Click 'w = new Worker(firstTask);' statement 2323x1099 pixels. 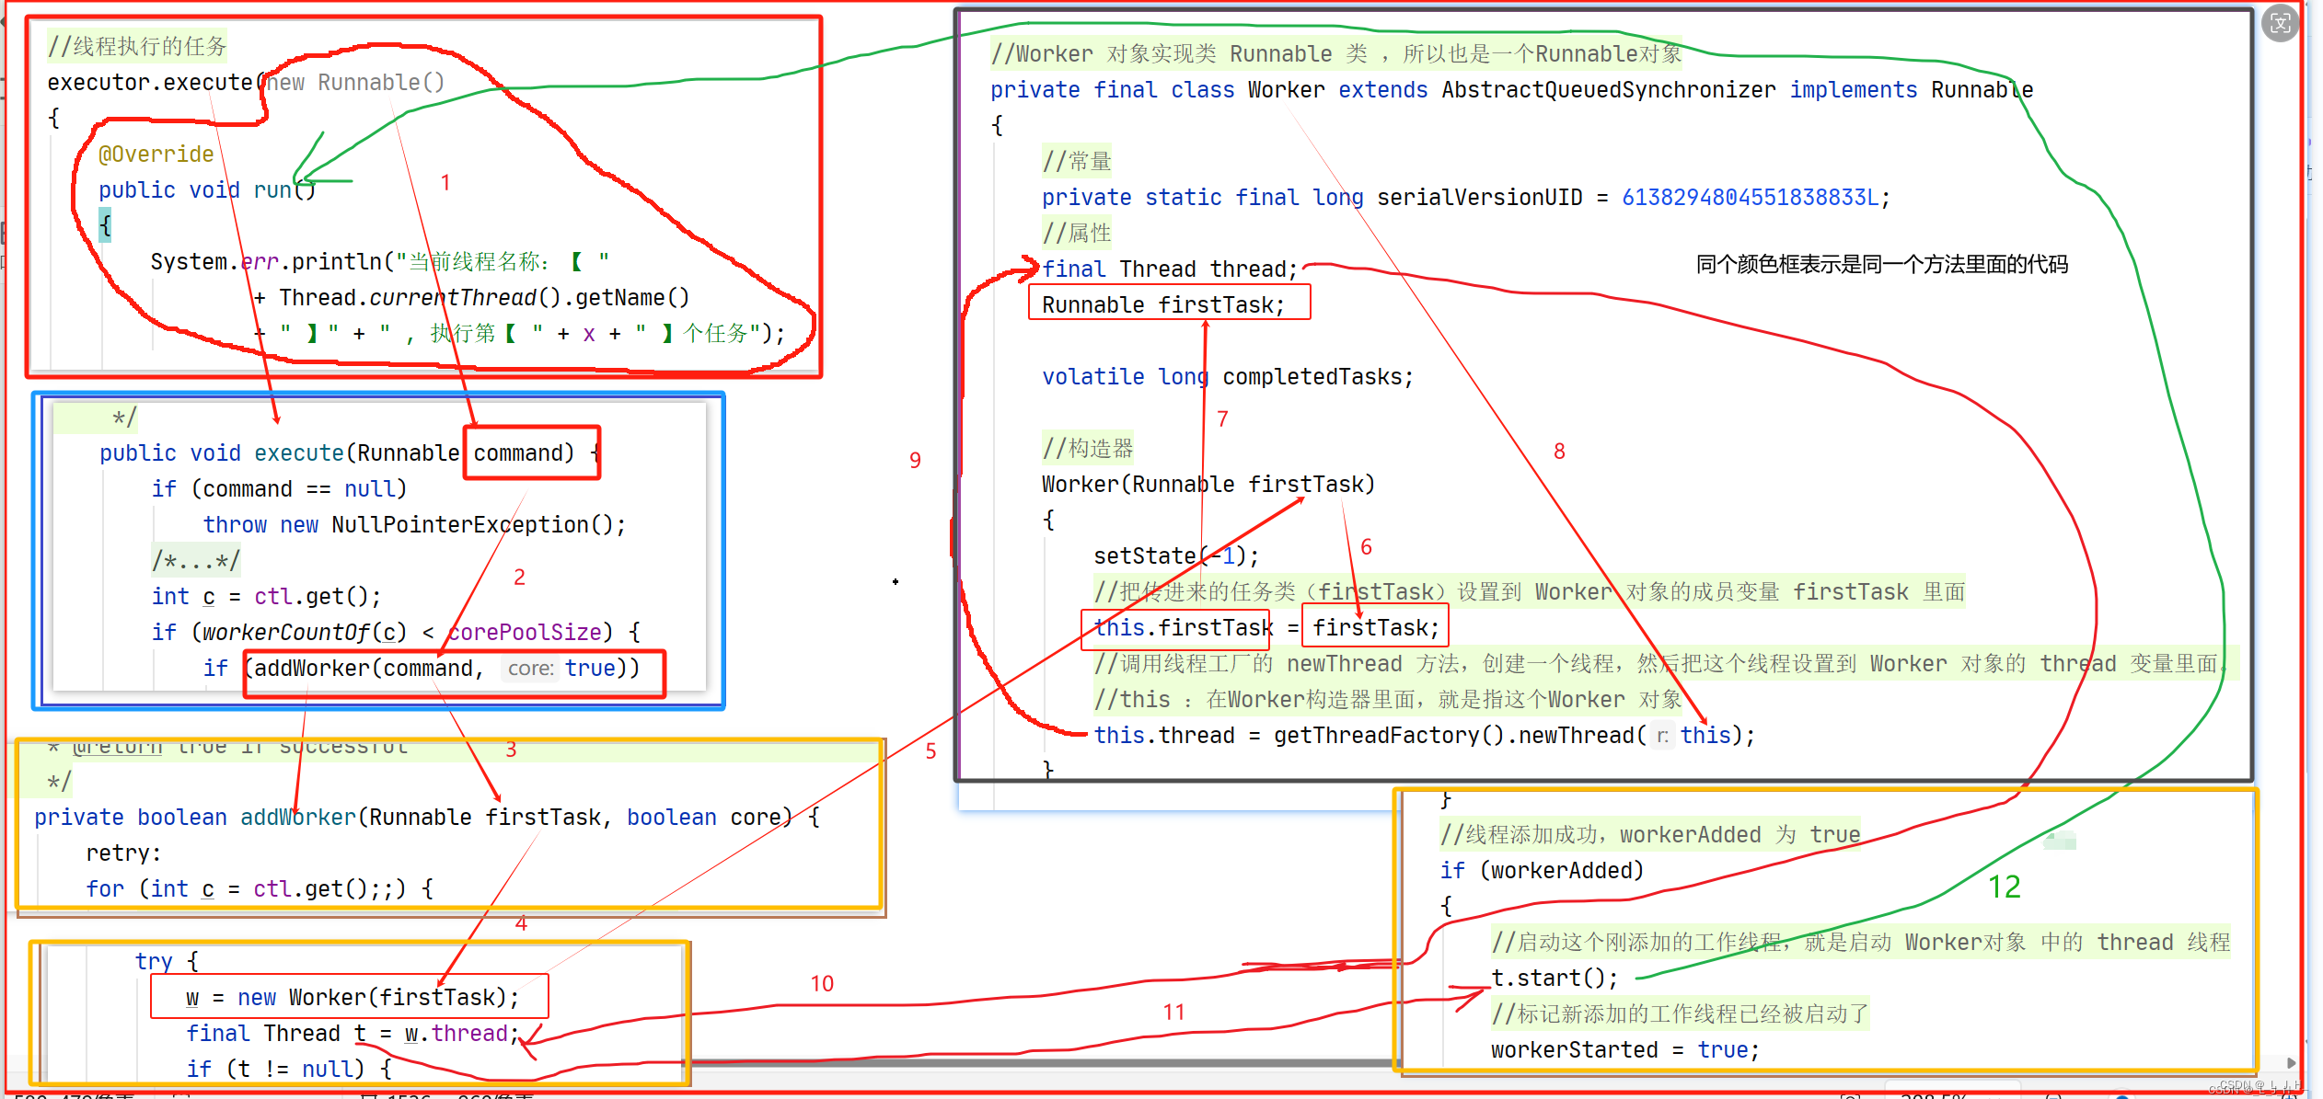pyautogui.click(x=352, y=997)
